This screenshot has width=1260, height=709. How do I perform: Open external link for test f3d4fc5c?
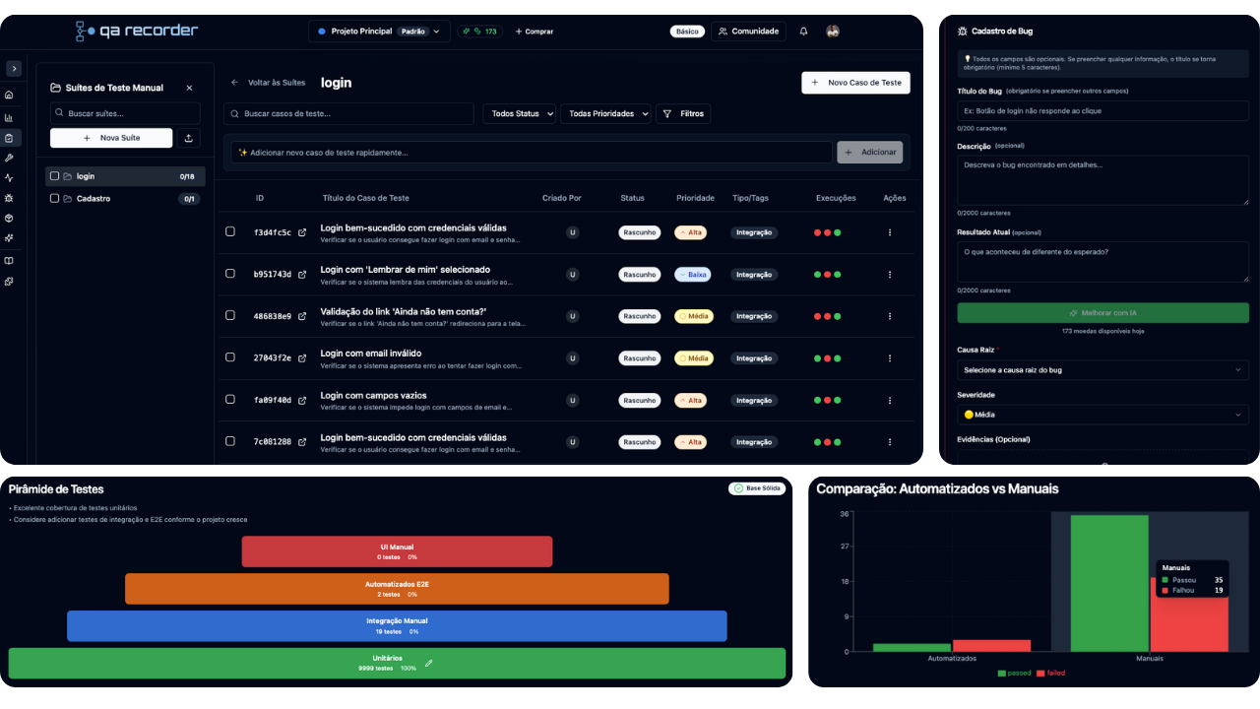pyautogui.click(x=302, y=233)
